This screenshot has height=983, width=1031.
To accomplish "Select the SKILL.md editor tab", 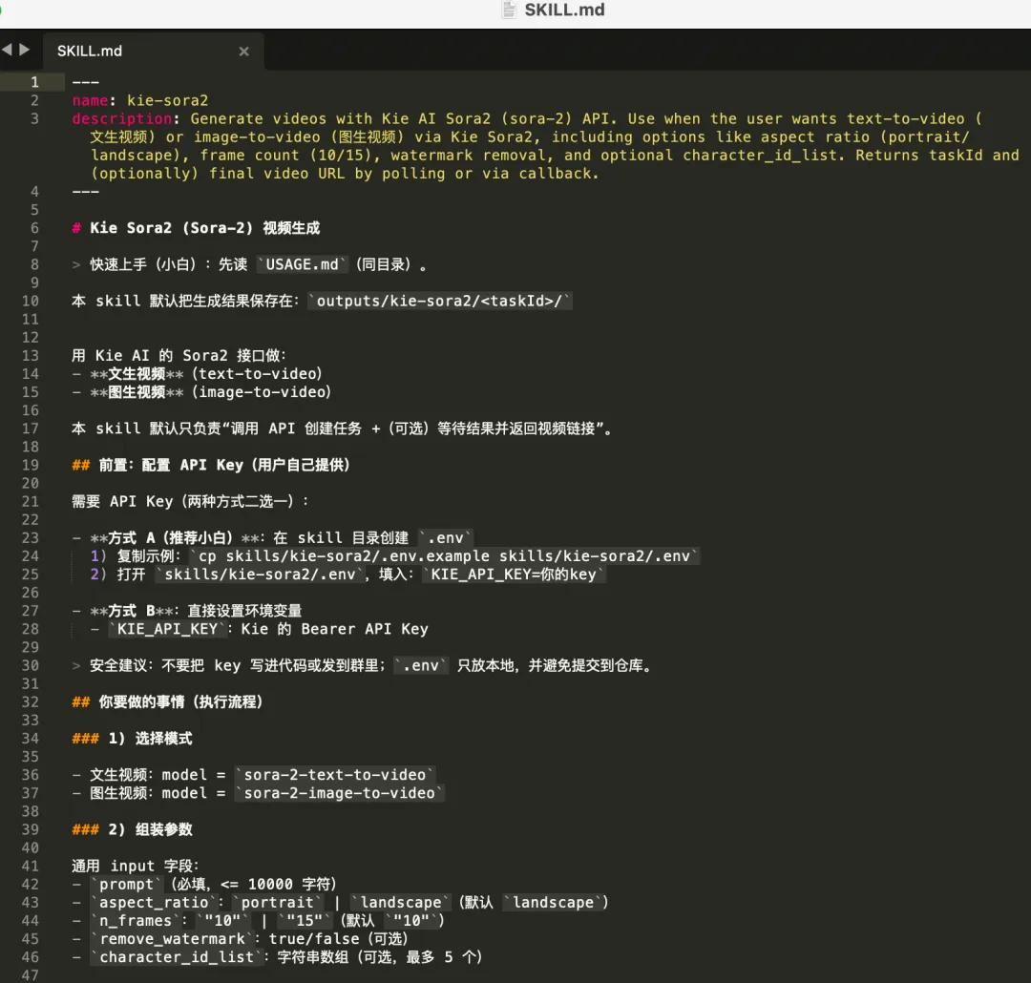I will pos(153,52).
